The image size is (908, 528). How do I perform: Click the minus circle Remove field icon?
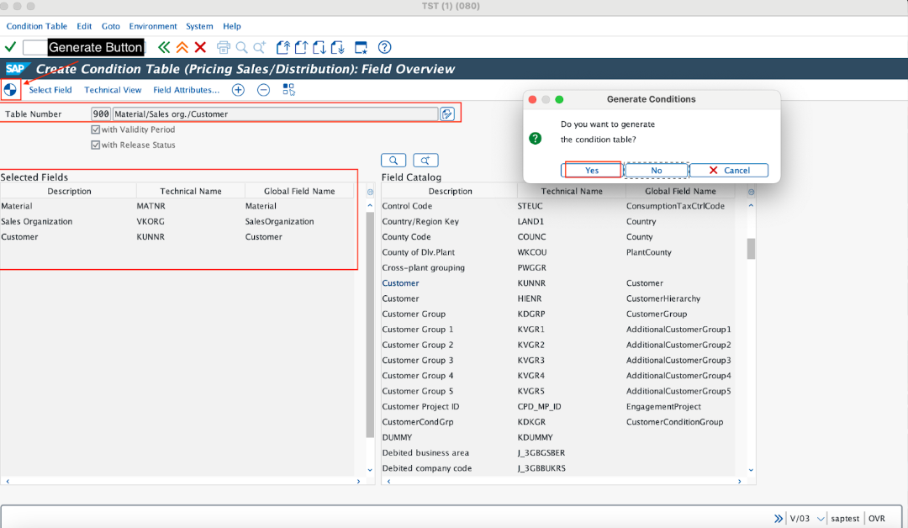[x=263, y=90]
